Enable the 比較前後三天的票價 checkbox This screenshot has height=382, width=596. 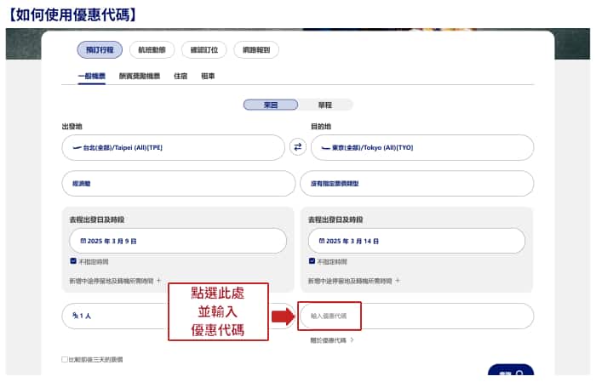click(x=65, y=360)
